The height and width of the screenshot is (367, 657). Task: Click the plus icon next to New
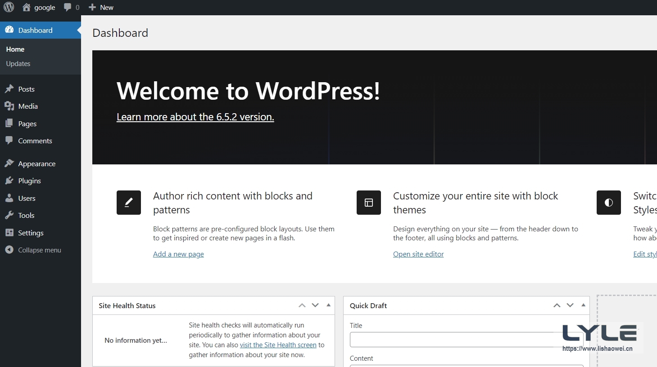[x=92, y=7]
